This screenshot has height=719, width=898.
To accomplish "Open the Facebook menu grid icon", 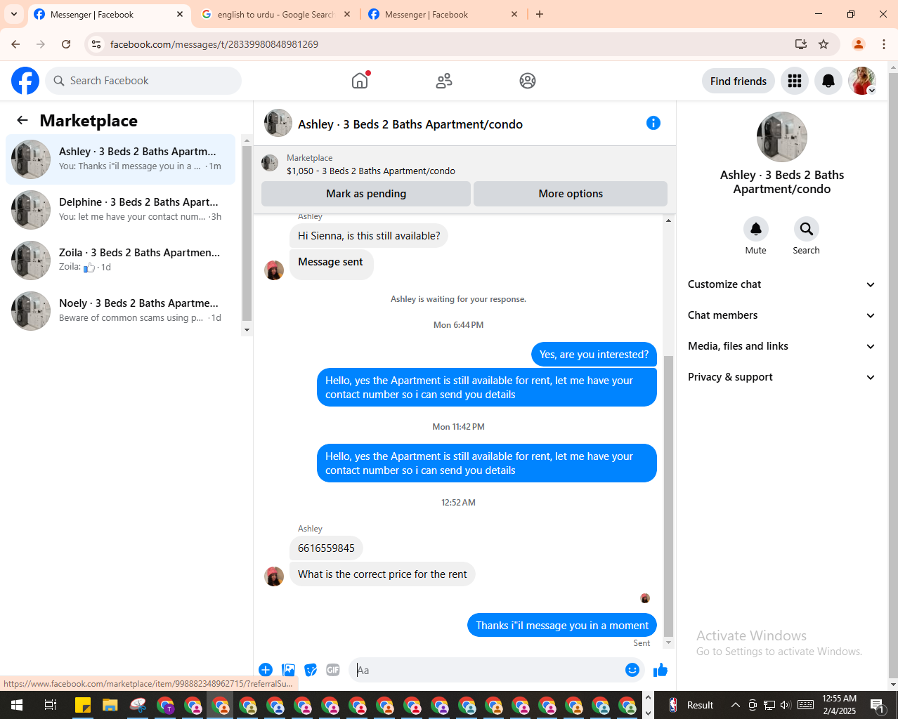I will [x=795, y=81].
